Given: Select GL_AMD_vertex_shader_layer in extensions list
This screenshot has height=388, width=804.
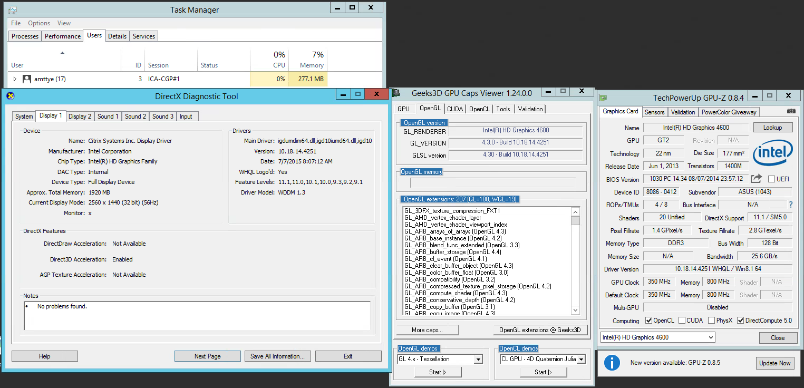Looking at the screenshot, I should click(443, 218).
